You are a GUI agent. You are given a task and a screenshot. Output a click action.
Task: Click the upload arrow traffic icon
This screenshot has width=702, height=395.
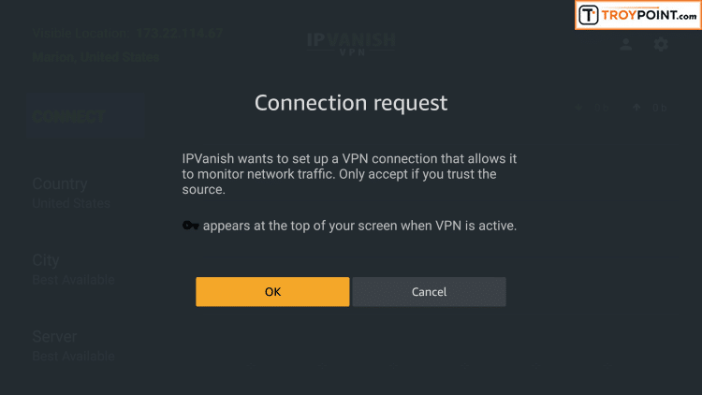coord(636,108)
